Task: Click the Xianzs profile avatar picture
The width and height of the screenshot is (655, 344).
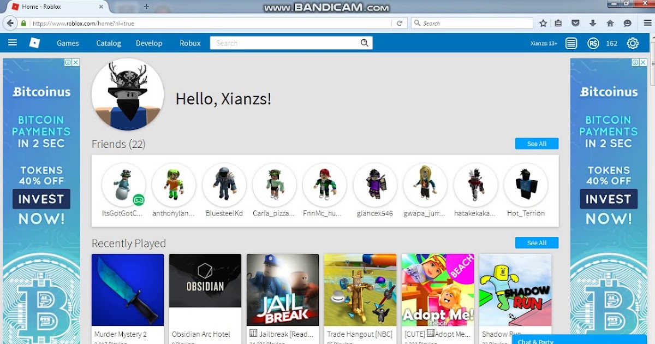Action: [128, 94]
